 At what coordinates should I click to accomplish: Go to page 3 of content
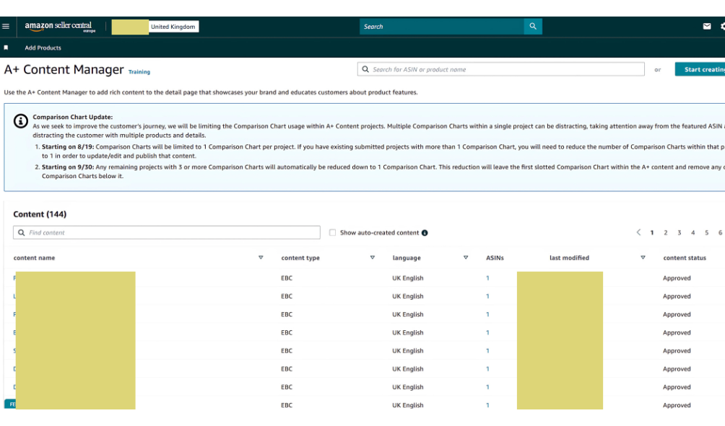point(680,233)
